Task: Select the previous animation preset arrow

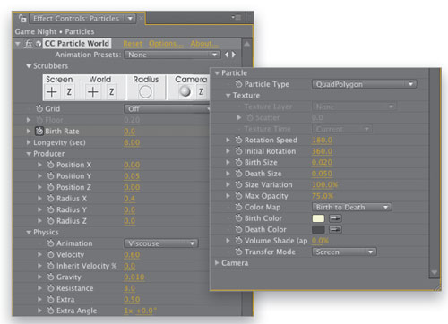Action: click(227, 55)
